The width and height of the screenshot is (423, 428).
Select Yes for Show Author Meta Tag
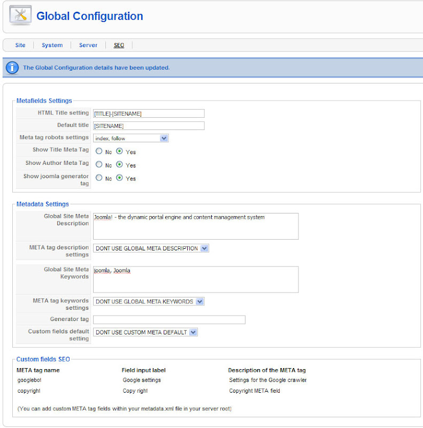coord(119,165)
